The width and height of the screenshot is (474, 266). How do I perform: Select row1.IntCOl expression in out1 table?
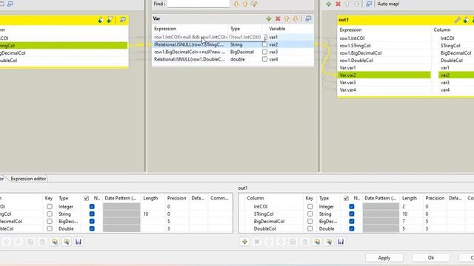(352, 38)
